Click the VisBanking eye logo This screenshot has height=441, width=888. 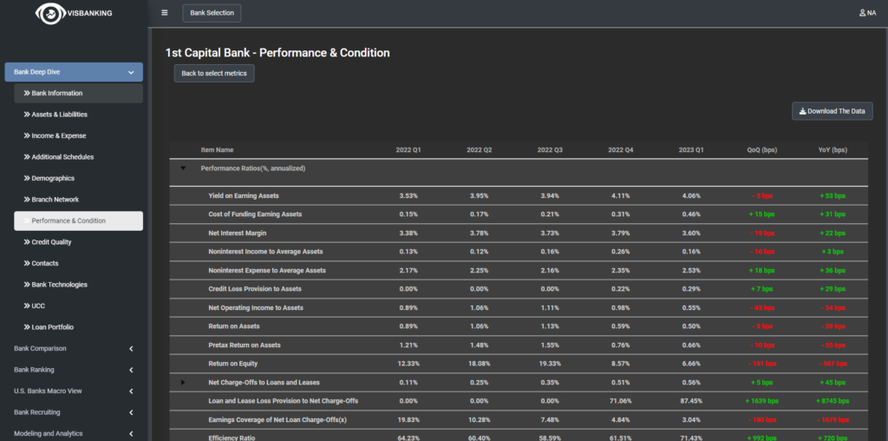pos(49,13)
